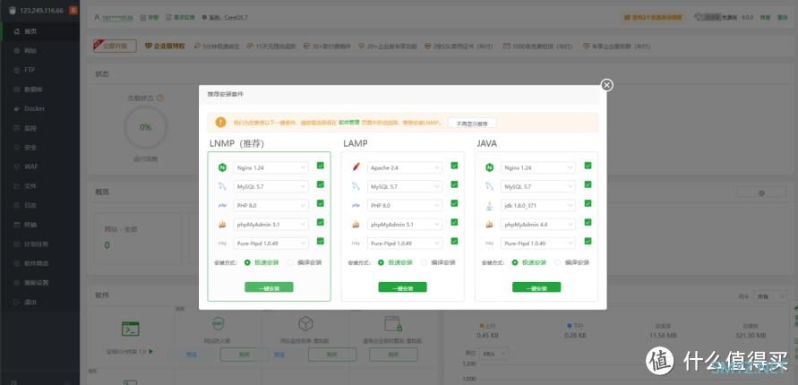Viewport: 798px width, 385px height.
Task: Click the Nginx logo icon in LNMP panel
Action: point(222,167)
